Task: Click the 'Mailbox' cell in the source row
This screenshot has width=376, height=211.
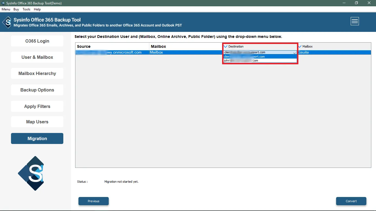Action: pyautogui.click(x=186, y=52)
